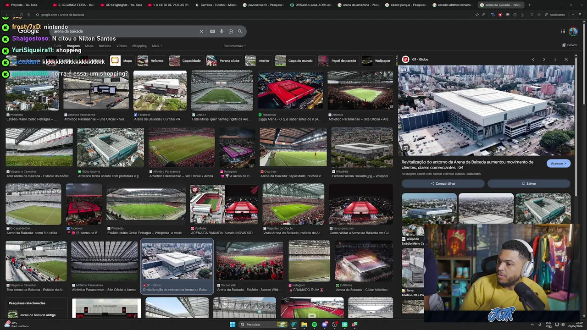Image resolution: width=587 pixels, height=330 pixels.
Task: Show hidden system tray icons
Action: click(x=532, y=324)
